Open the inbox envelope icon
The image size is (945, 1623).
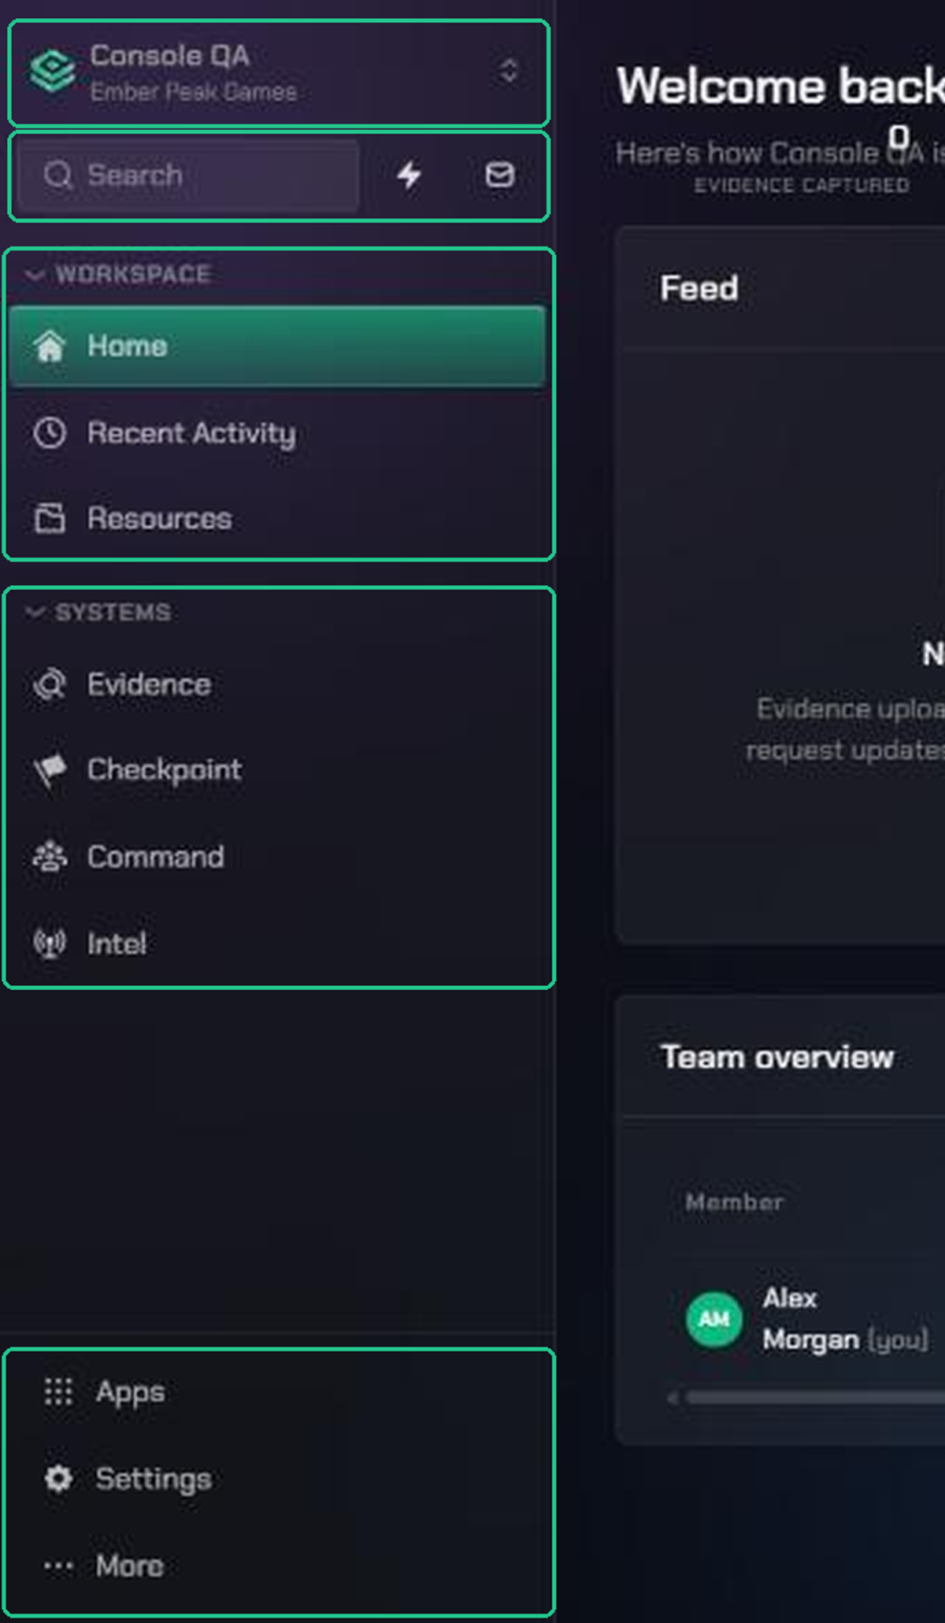pos(500,175)
